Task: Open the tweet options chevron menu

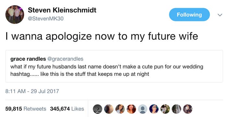Action: (x=220, y=15)
